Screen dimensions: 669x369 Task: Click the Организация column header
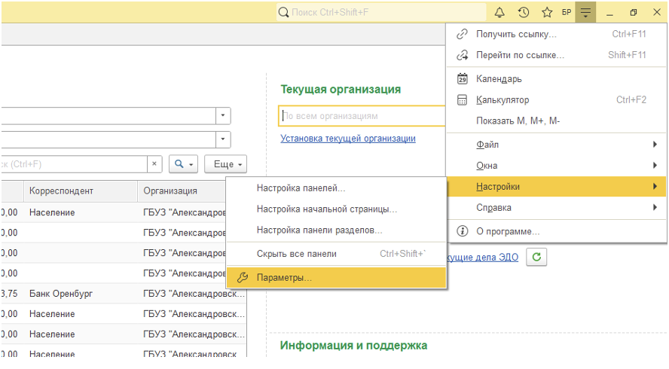pyautogui.click(x=182, y=191)
